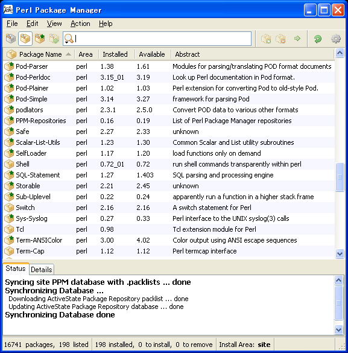Click the Scalar-List-Utils package icon

tap(9, 142)
